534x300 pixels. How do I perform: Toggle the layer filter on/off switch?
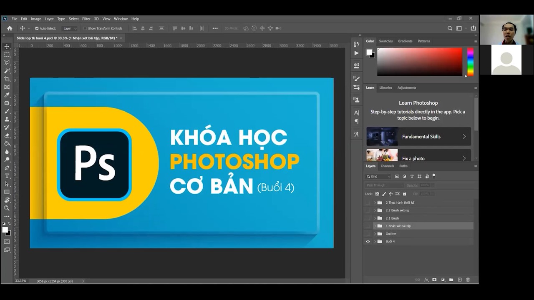pyautogui.click(x=434, y=176)
